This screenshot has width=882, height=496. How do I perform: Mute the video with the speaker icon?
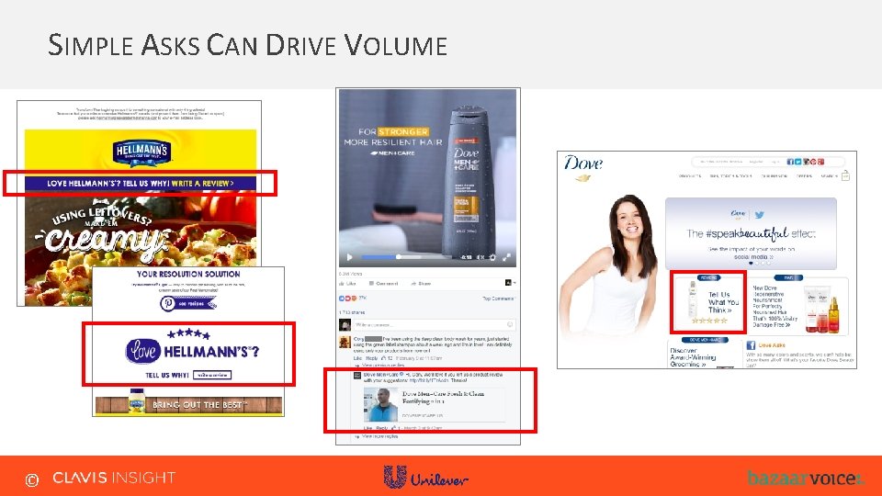point(481,257)
